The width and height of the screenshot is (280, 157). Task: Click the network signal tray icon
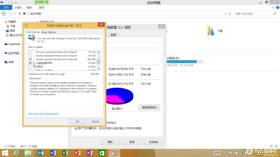point(241,153)
